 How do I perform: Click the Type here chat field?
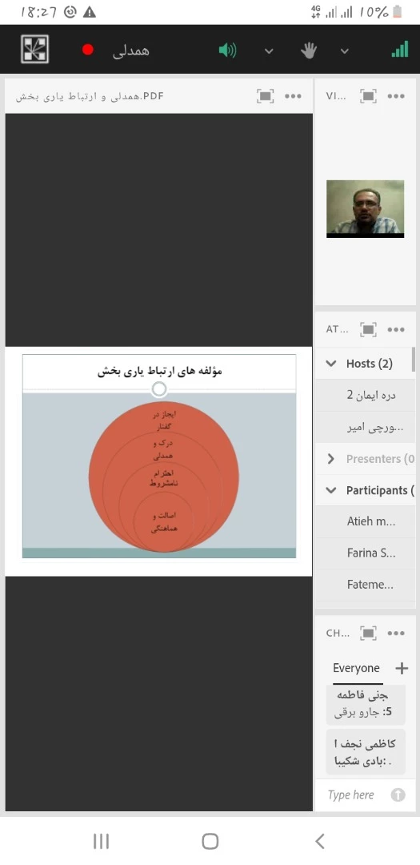352,795
